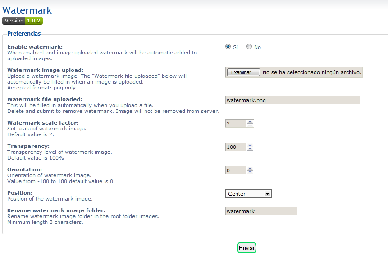Screen dimensions: 388x259
Task: Click the Examinar... file browse button
Action: pyautogui.click(x=243, y=72)
